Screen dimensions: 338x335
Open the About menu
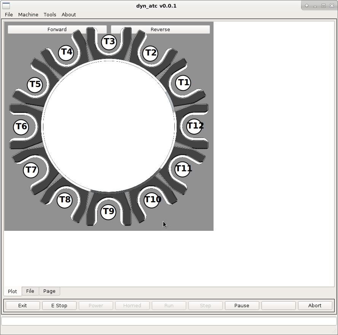point(69,15)
